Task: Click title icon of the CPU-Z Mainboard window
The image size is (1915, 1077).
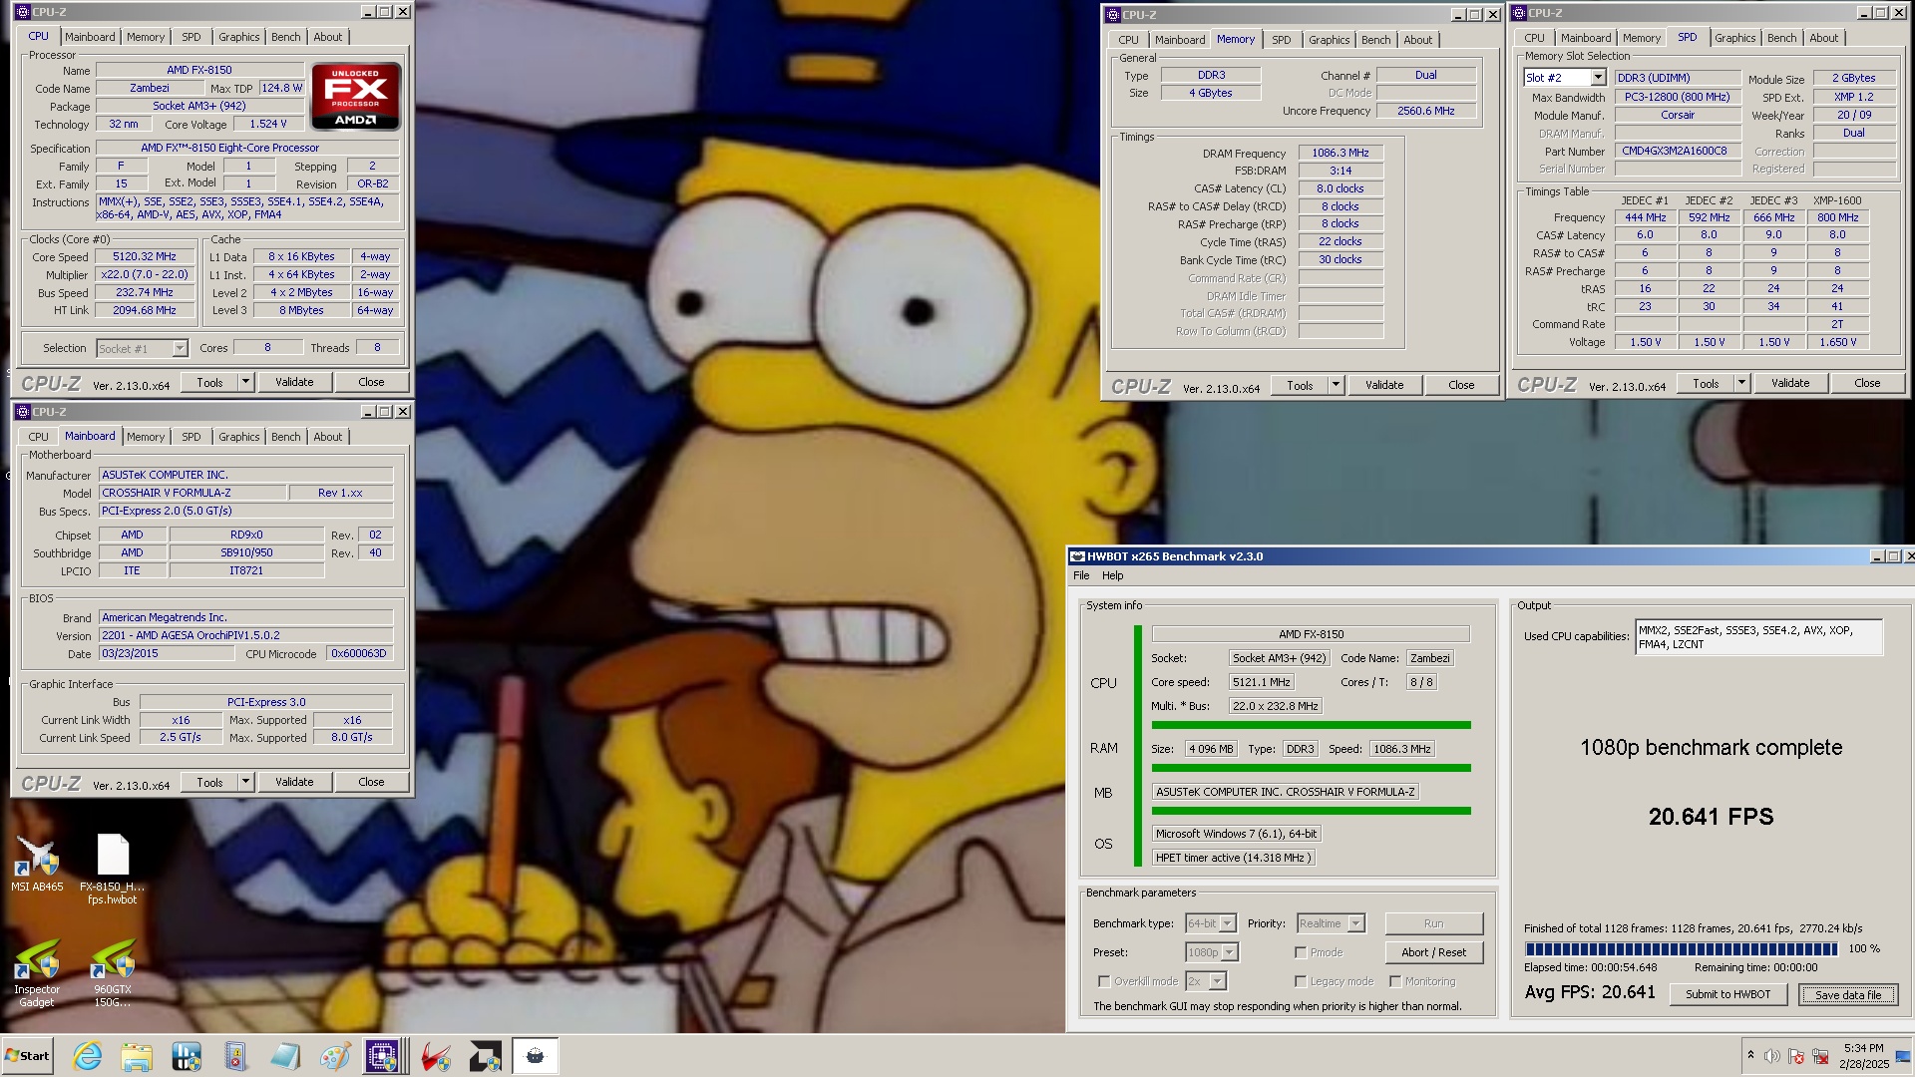Action: coord(23,412)
